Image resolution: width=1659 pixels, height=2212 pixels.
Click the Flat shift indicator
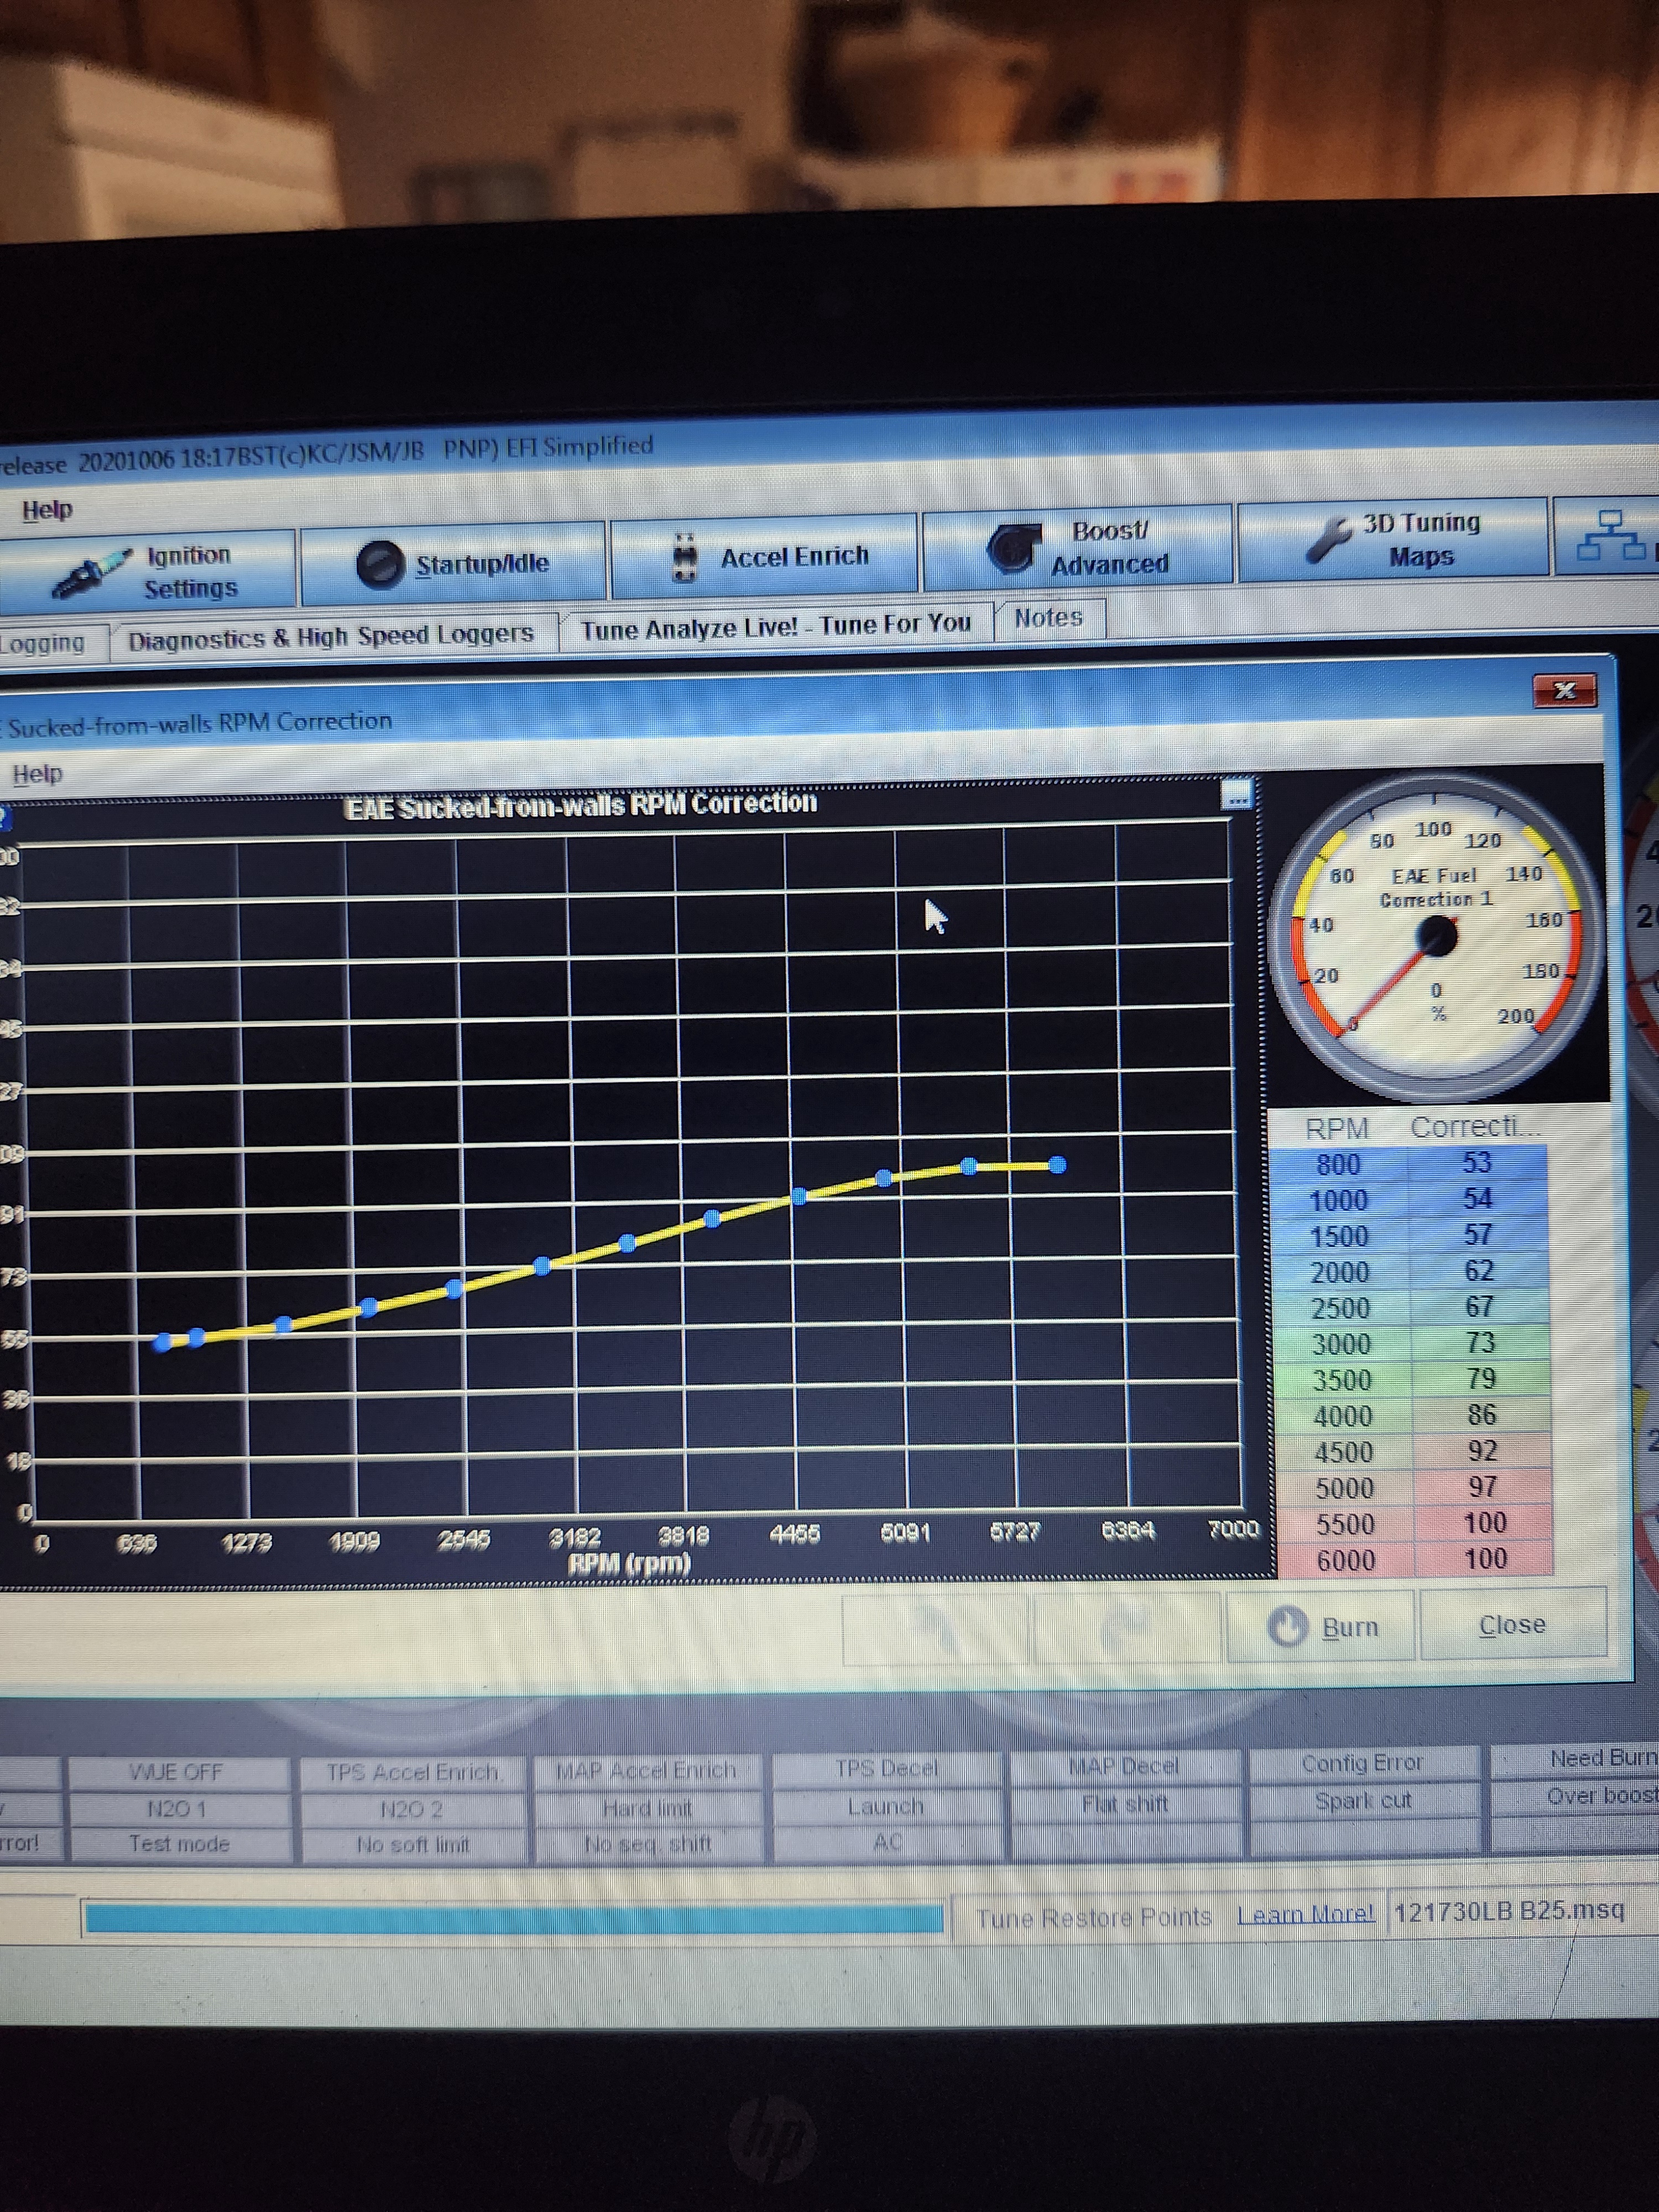coord(1125,1804)
